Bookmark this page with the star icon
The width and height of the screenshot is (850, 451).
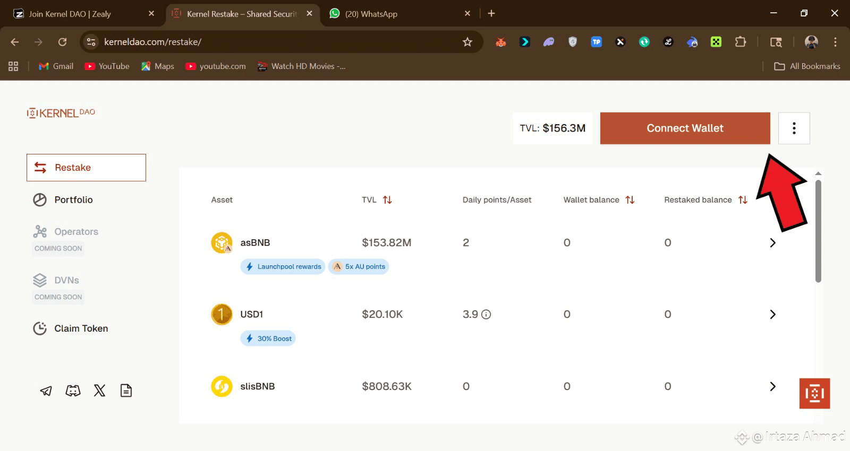(x=467, y=42)
